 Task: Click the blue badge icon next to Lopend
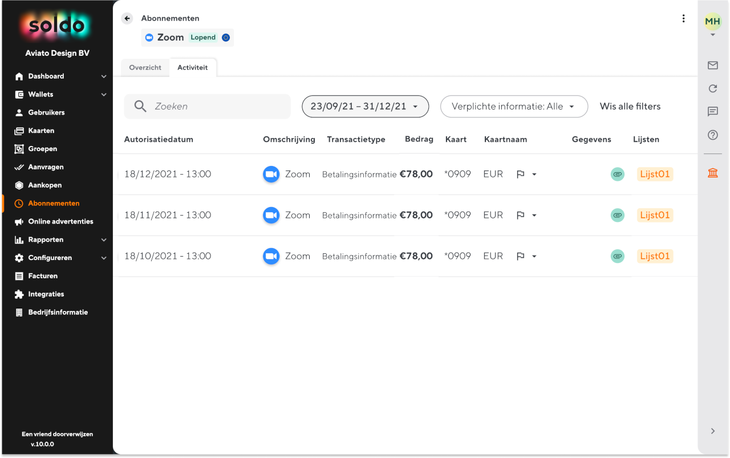(x=226, y=38)
